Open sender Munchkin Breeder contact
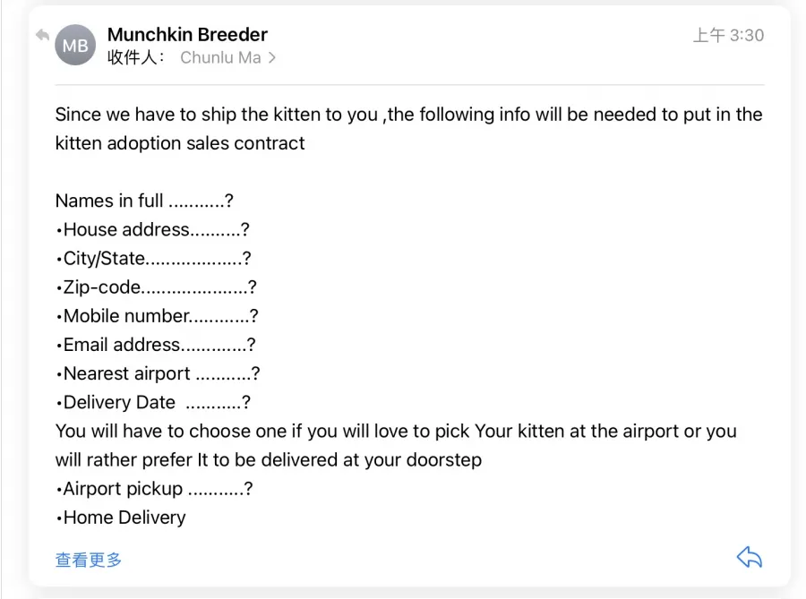 (188, 34)
